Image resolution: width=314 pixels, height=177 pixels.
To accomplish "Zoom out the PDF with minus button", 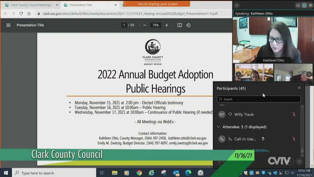I will click(145, 25).
